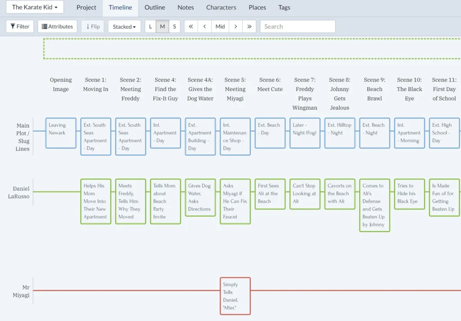Jump to timeline beginning with double-left arrow
This screenshot has height=321, width=461.
pos(191,27)
